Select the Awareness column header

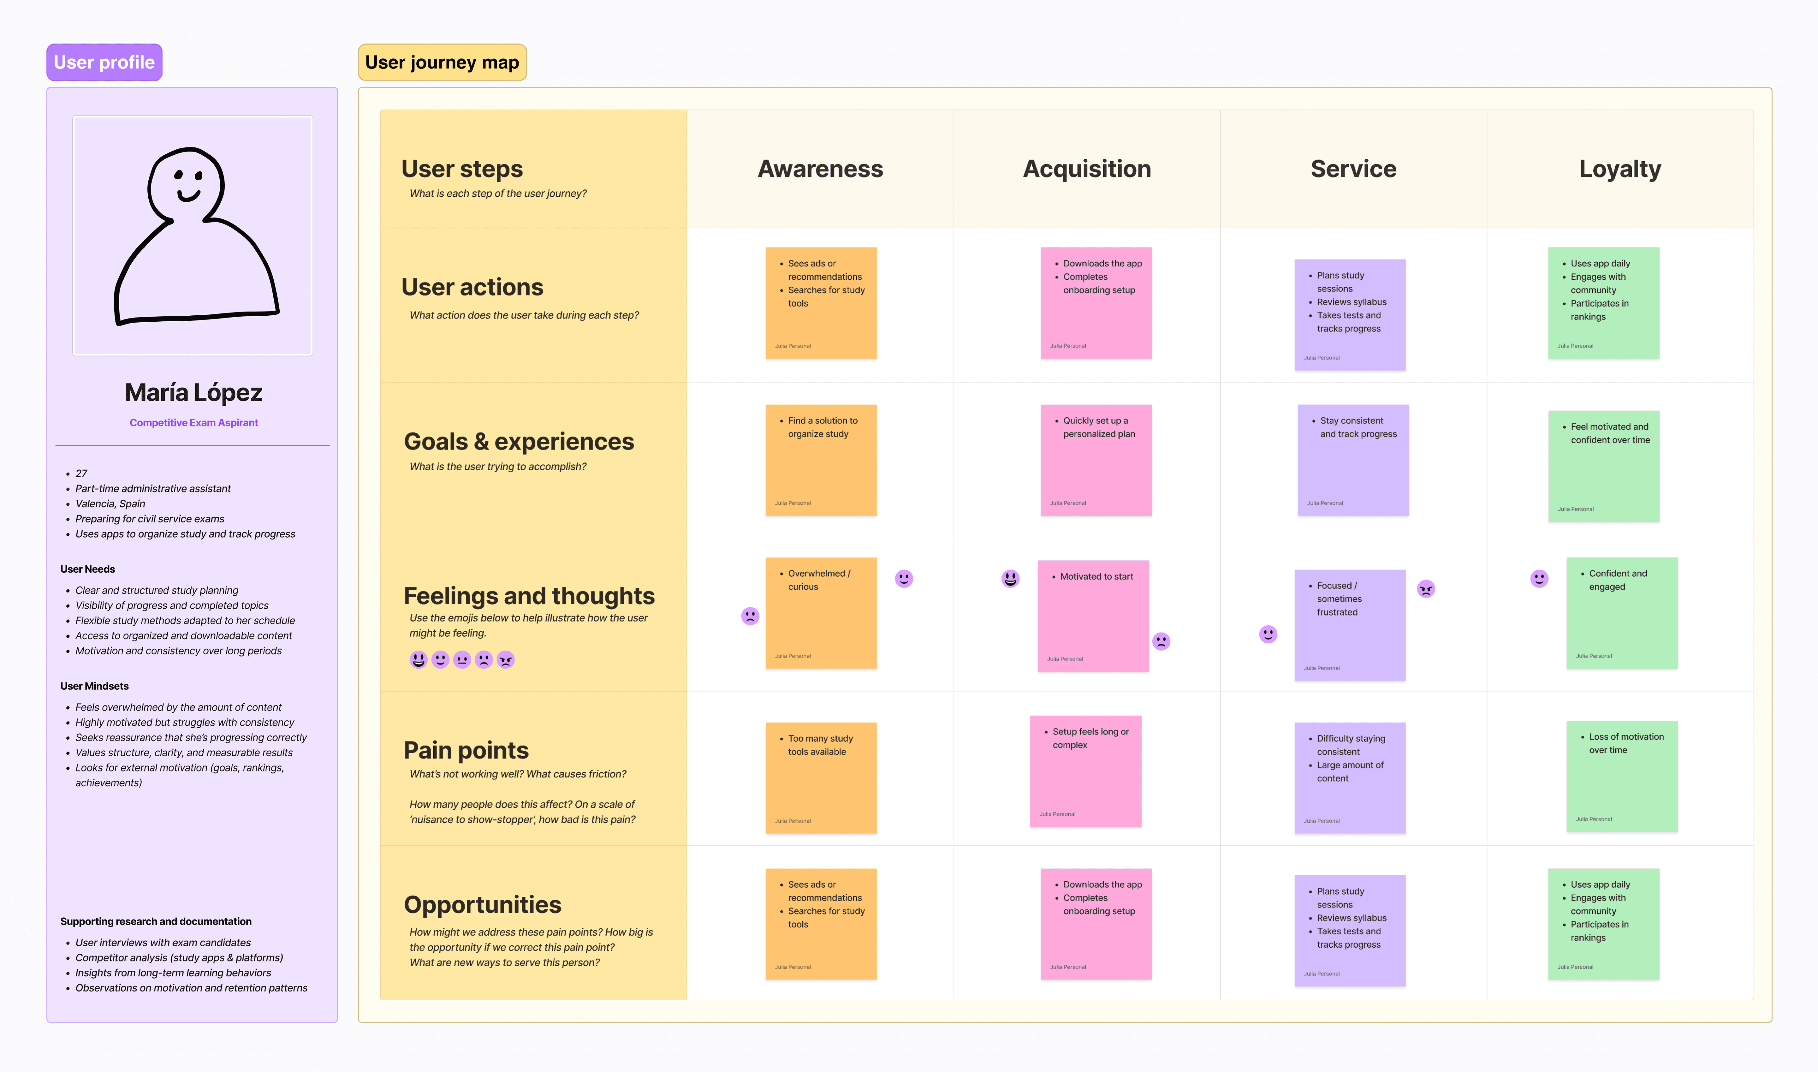point(820,169)
